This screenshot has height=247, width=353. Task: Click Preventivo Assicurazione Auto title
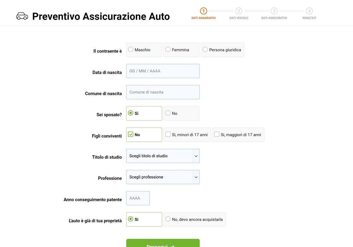(x=101, y=16)
